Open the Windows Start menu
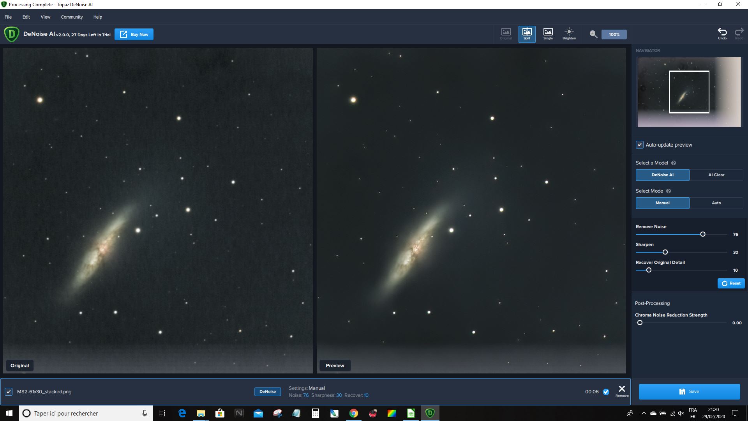This screenshot has height=421, width=748. [9, 413]
